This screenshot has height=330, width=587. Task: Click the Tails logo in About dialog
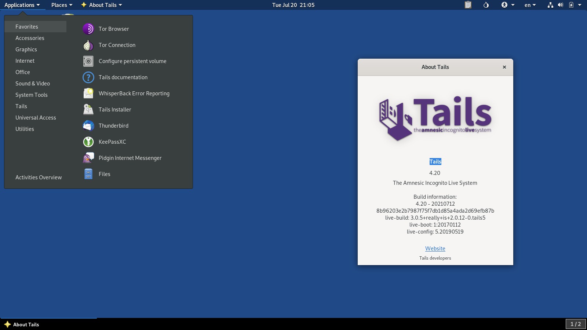(x=435, y=118)
